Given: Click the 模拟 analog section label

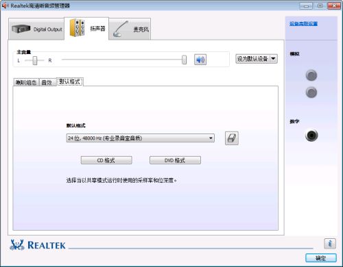Looking at the screenshot, I should point(294,54).
